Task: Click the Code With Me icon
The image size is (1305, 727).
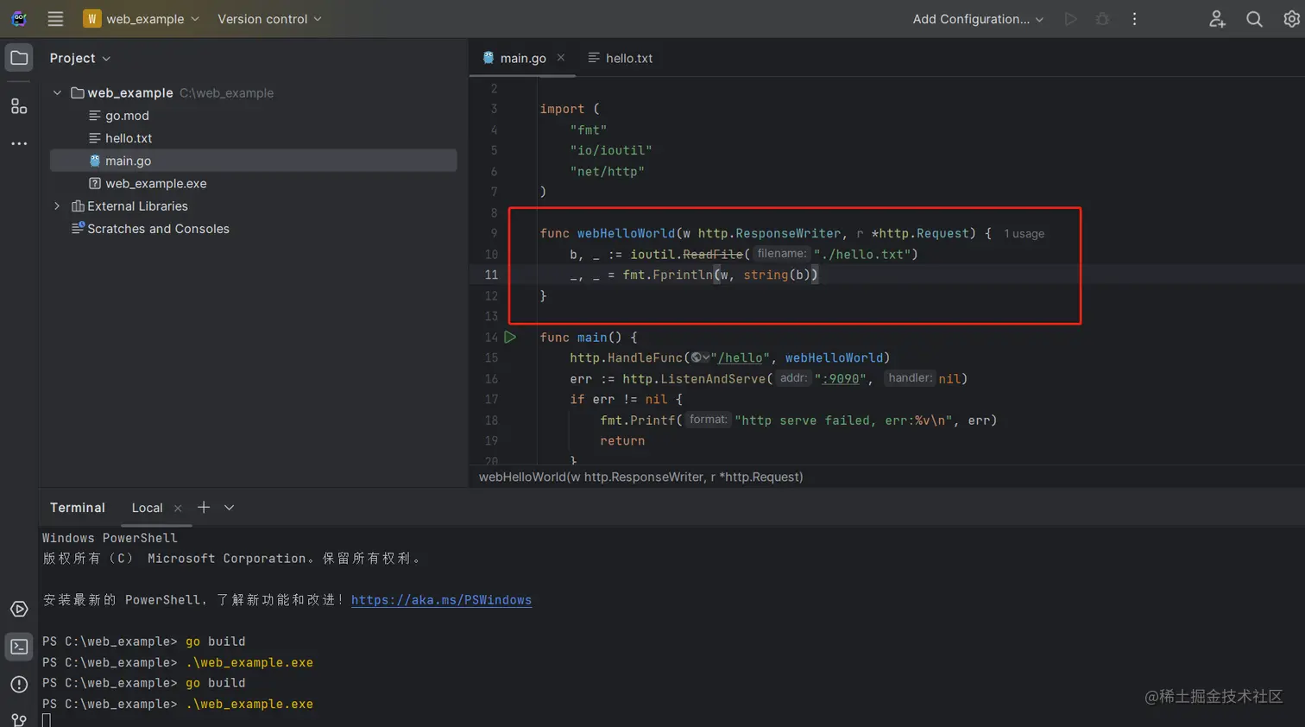Action: [x=1217, y=19]
